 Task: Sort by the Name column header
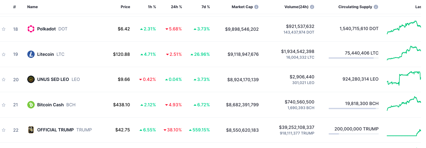[33, 7]
